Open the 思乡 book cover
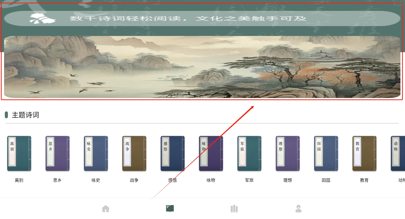Image resolution: width=405 pixels, height=219 pixels. tap(57, 153)
